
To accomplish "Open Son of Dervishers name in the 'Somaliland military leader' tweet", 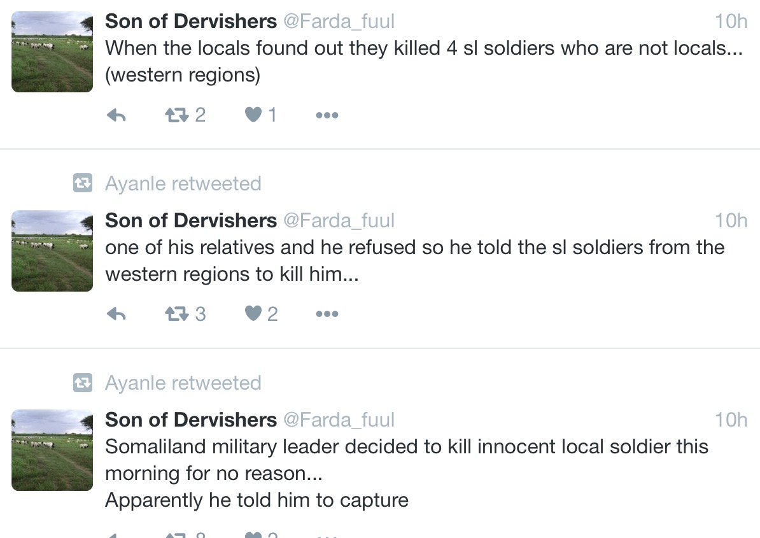I will point(191,420).
